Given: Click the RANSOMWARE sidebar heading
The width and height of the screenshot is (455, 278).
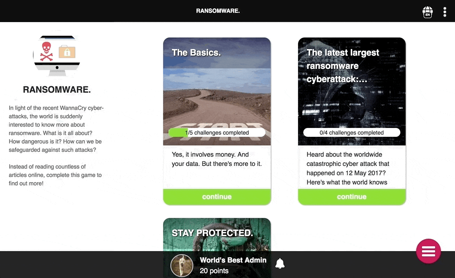Looking at the screenshot, I should [57, 90].
